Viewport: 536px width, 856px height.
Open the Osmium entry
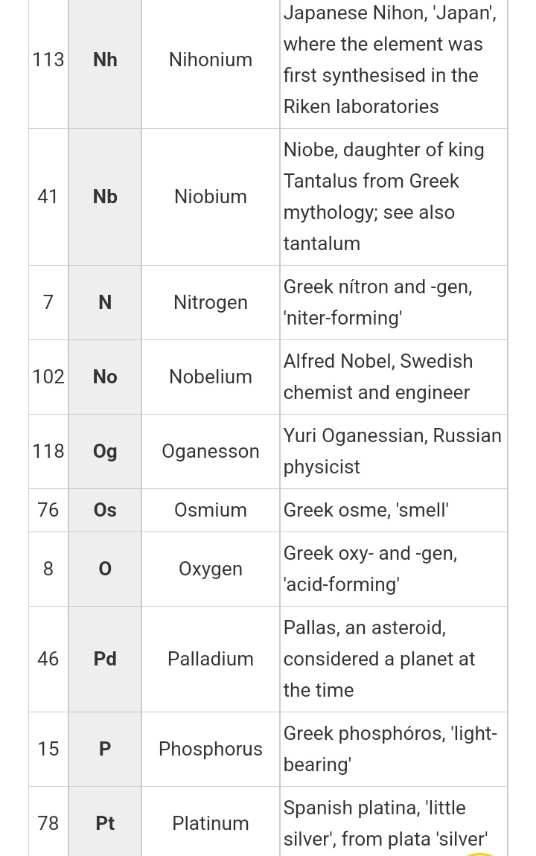(210, 510)
